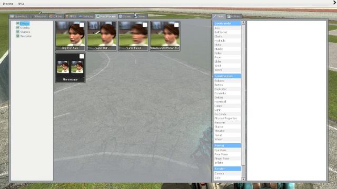Select the Depth of Field thumbnail image
The width and height of the screenshot is (337, 189).
[70, 36]
